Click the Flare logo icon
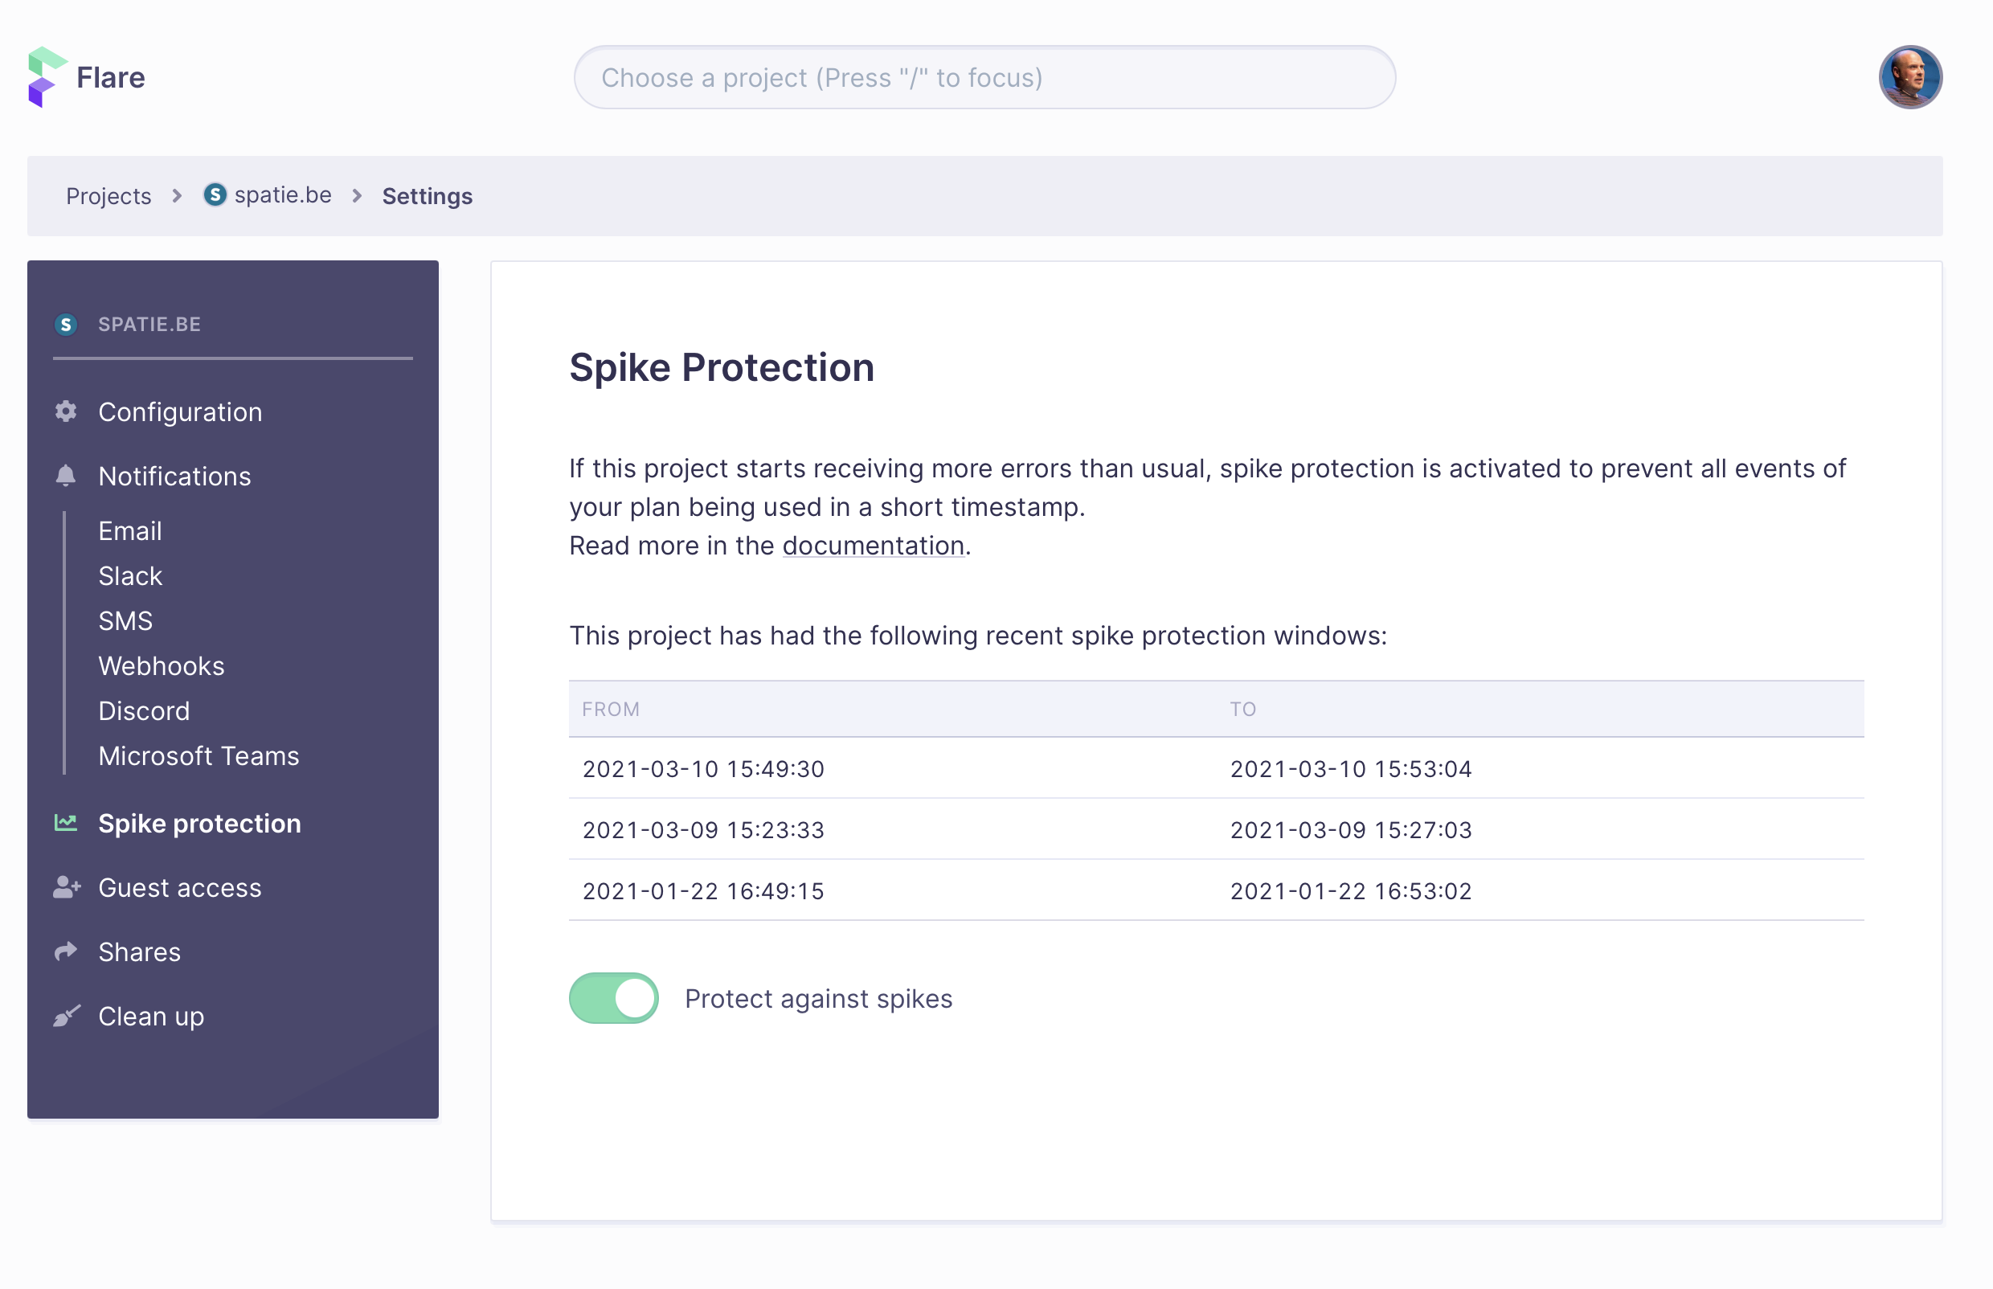Viewport: 1993px width, 1289px height. click(47, 77)
